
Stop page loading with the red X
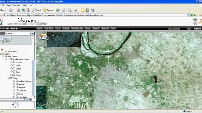click(x=18, y=10)
